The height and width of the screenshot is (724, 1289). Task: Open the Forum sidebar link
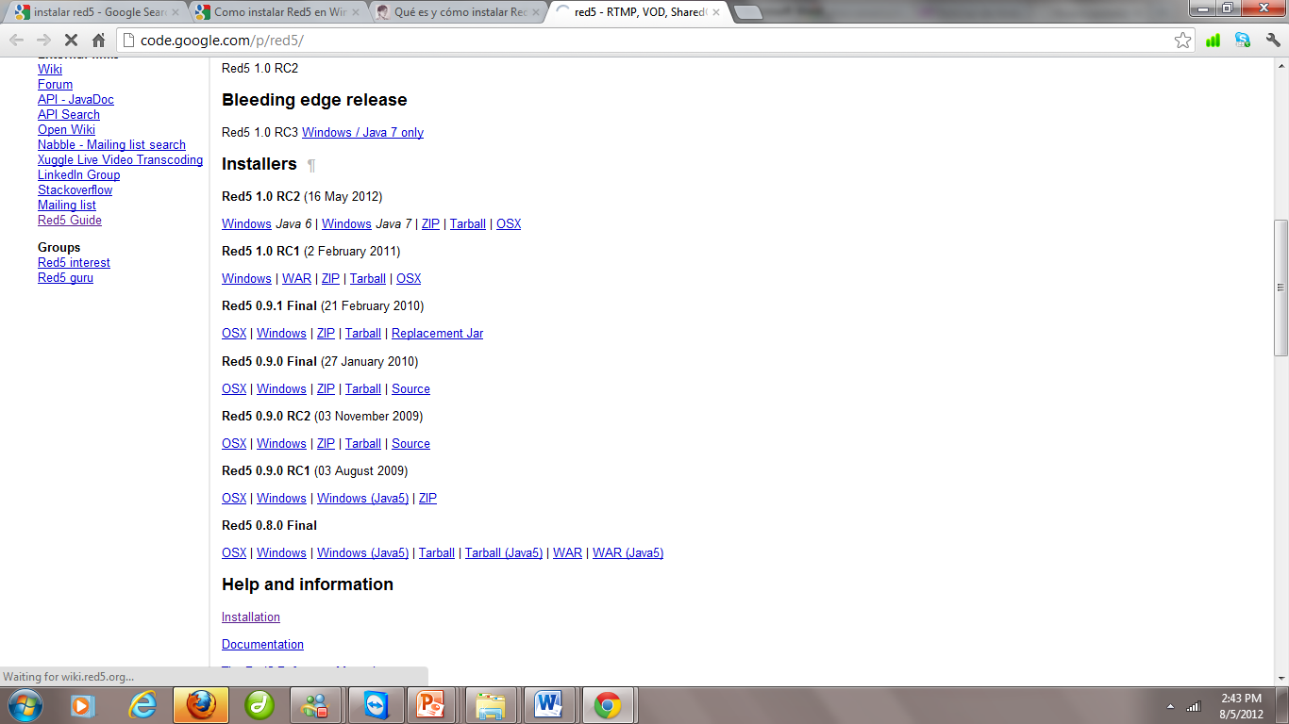55,84
